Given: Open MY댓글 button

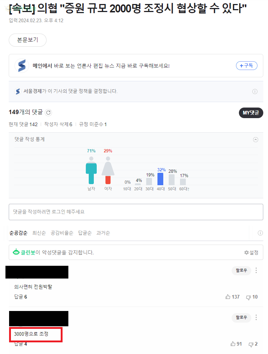Looking at the screenshot, I should (x=251, y=113).
